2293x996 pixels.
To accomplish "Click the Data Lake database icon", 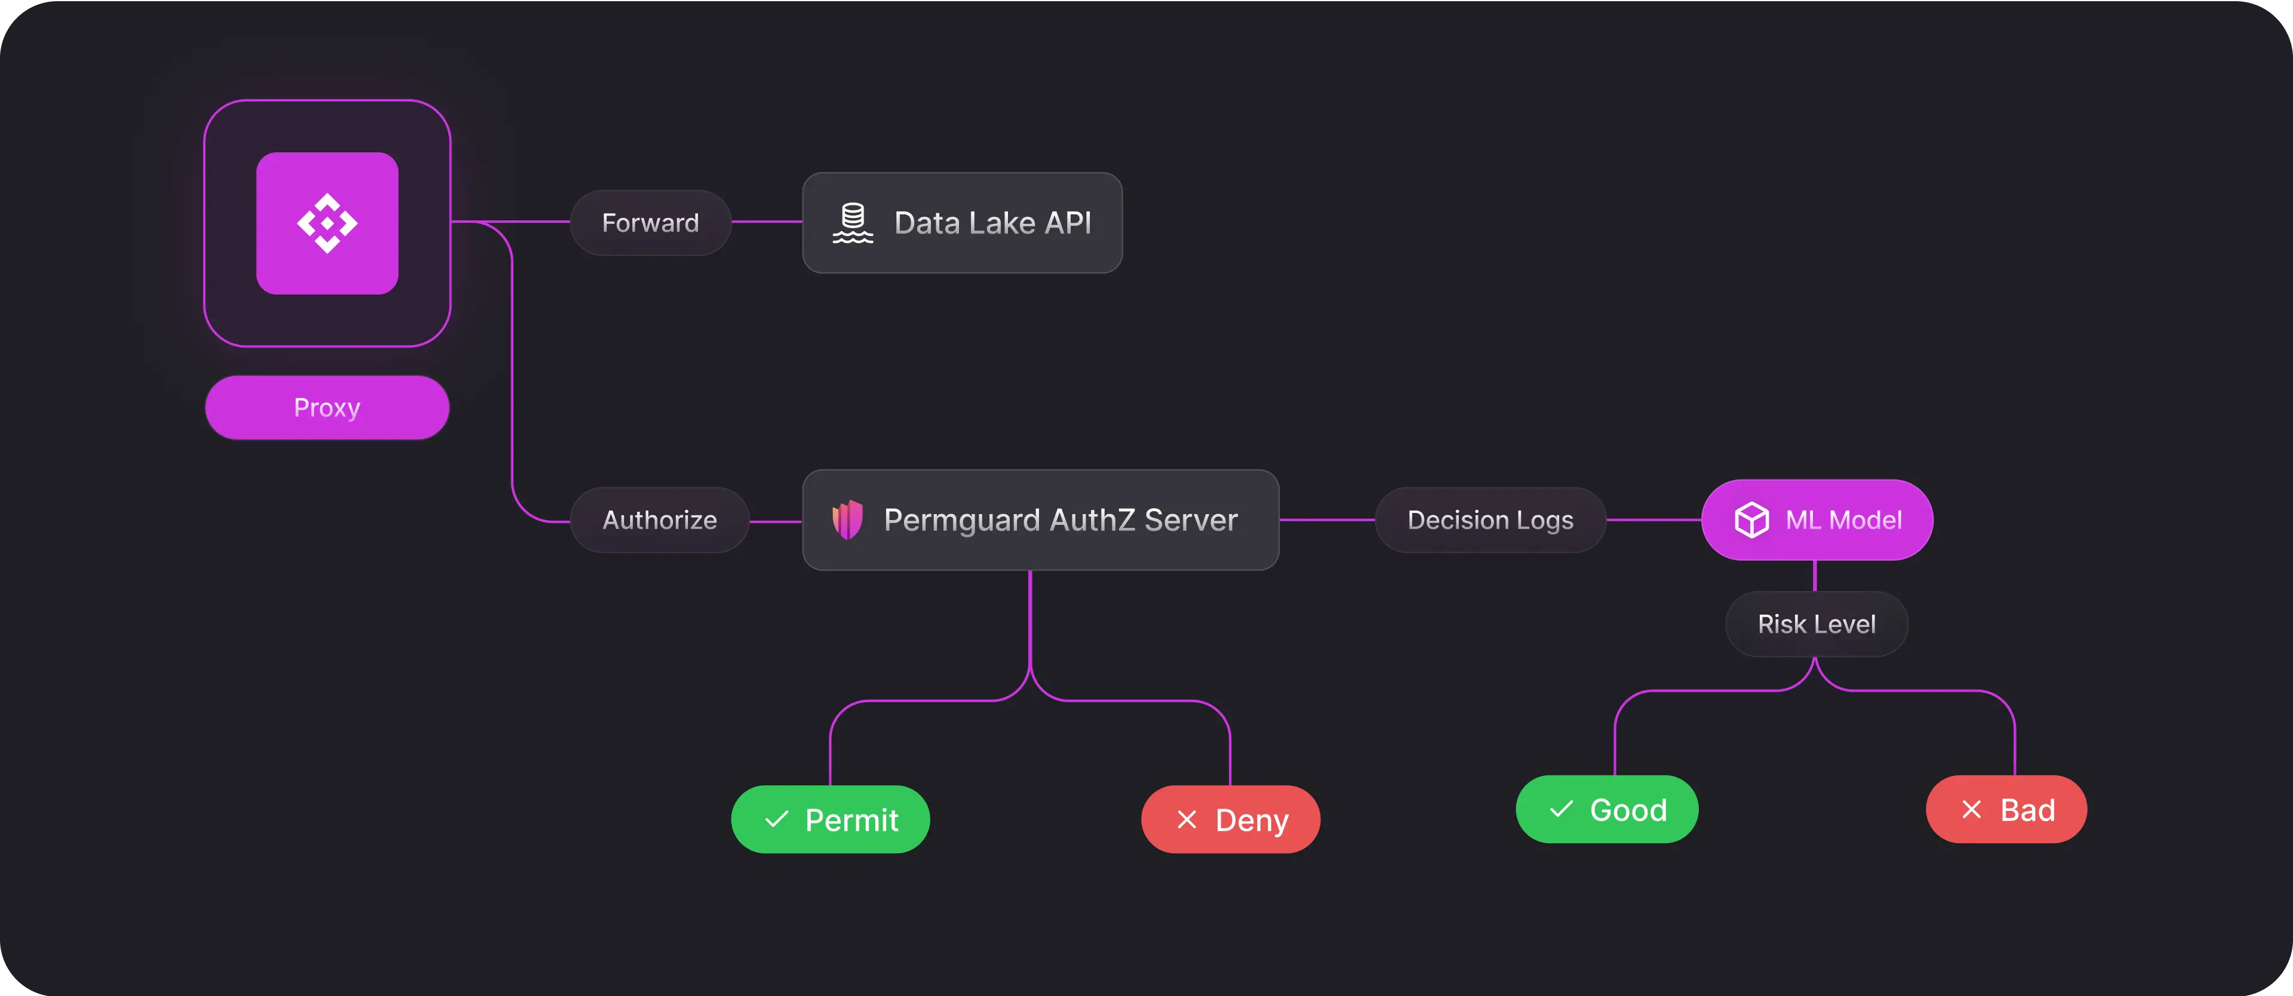I will point(852,223).
